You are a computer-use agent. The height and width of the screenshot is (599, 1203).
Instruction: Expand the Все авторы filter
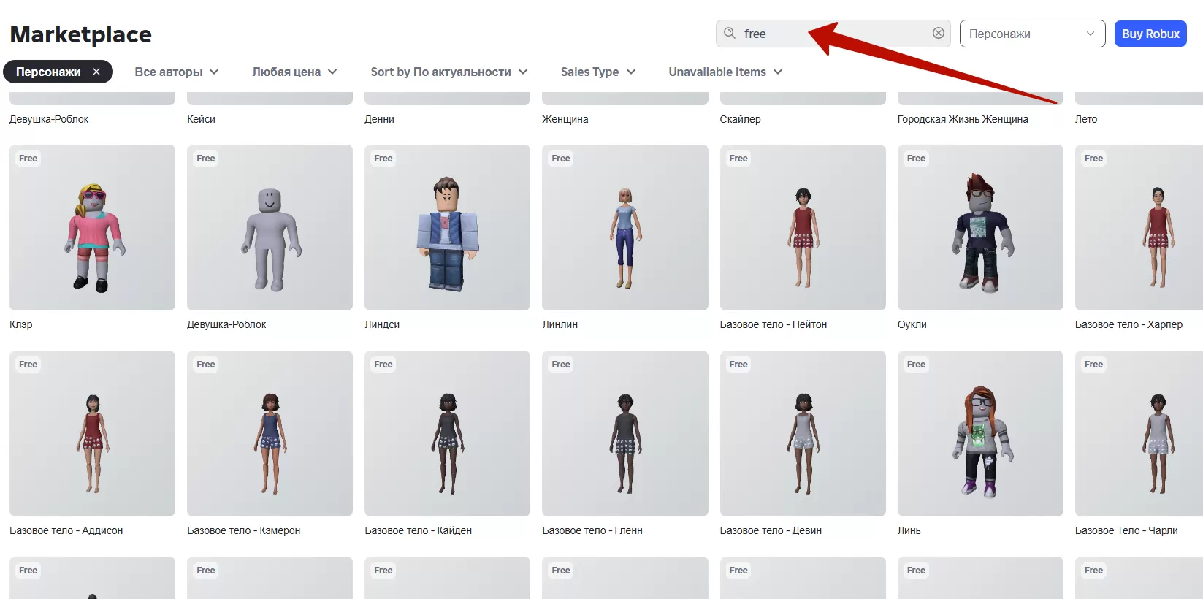coord(177,72)
